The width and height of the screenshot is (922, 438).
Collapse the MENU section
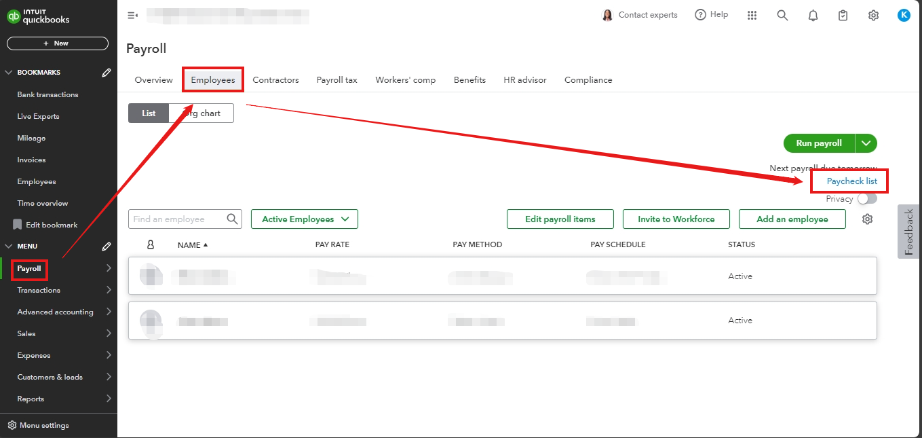tap(9, 246)
